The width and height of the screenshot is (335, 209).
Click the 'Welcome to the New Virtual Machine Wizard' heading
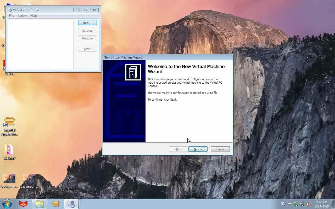pyautogui.click(x=186, y=69)
